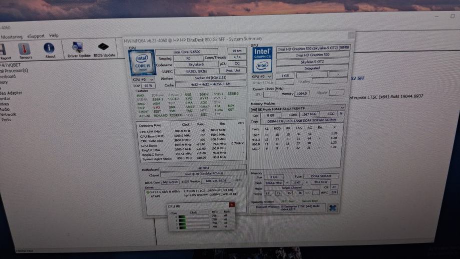Click the Report toolbar icon
Screen dimensions: 460x259
tap(4, 52)
